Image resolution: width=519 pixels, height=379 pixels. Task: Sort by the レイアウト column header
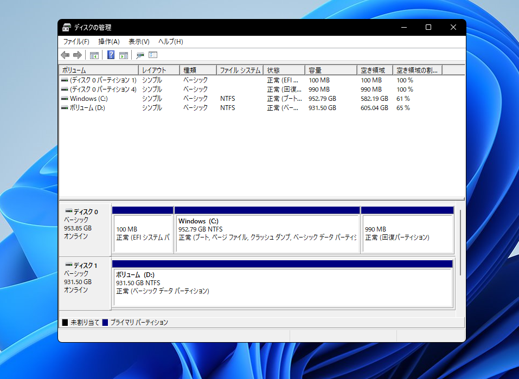pos(159,70)
